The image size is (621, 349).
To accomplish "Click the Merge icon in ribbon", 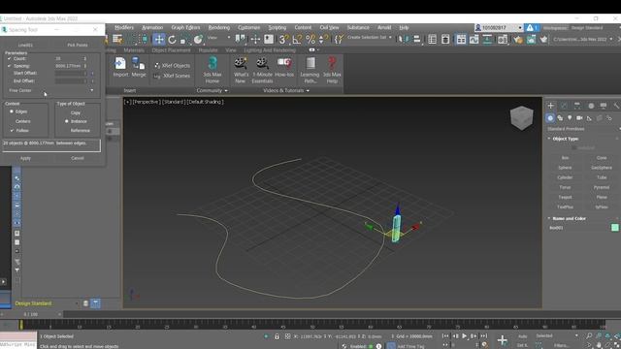I will coord(139,67).
